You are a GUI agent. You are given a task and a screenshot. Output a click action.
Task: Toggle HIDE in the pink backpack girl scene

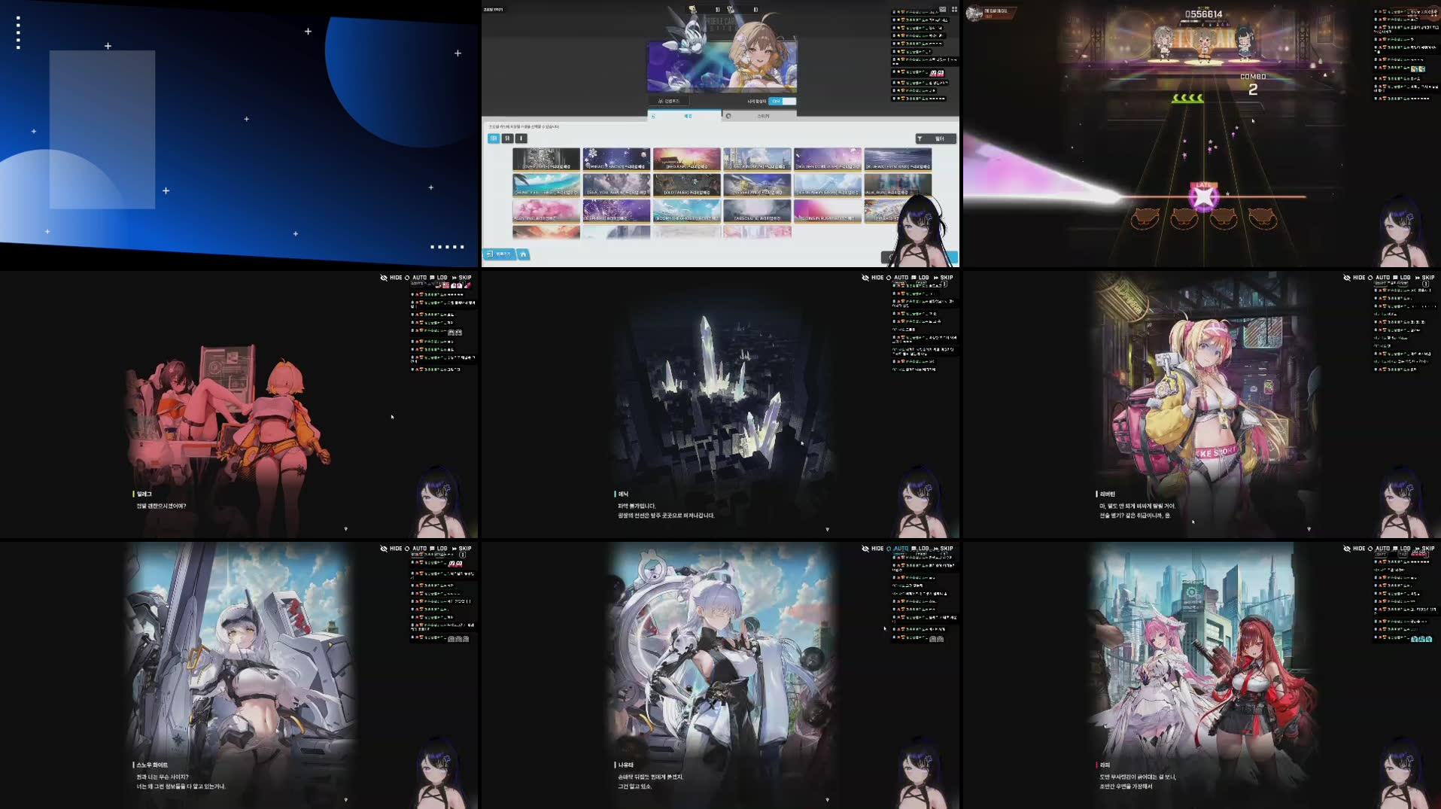[x=1354, y=278]
